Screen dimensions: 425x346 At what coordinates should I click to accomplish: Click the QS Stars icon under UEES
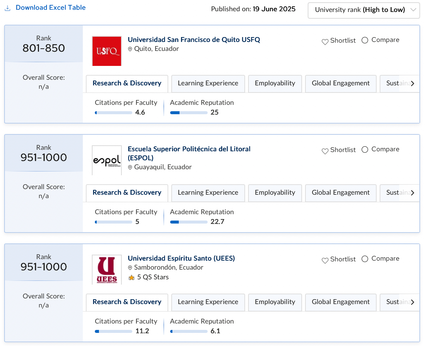click(132, 277)
